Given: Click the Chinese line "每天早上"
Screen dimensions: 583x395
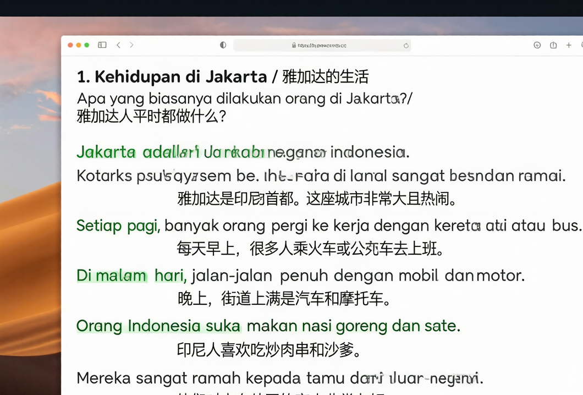Looking at the screenshot, I should tap(310, 249).
